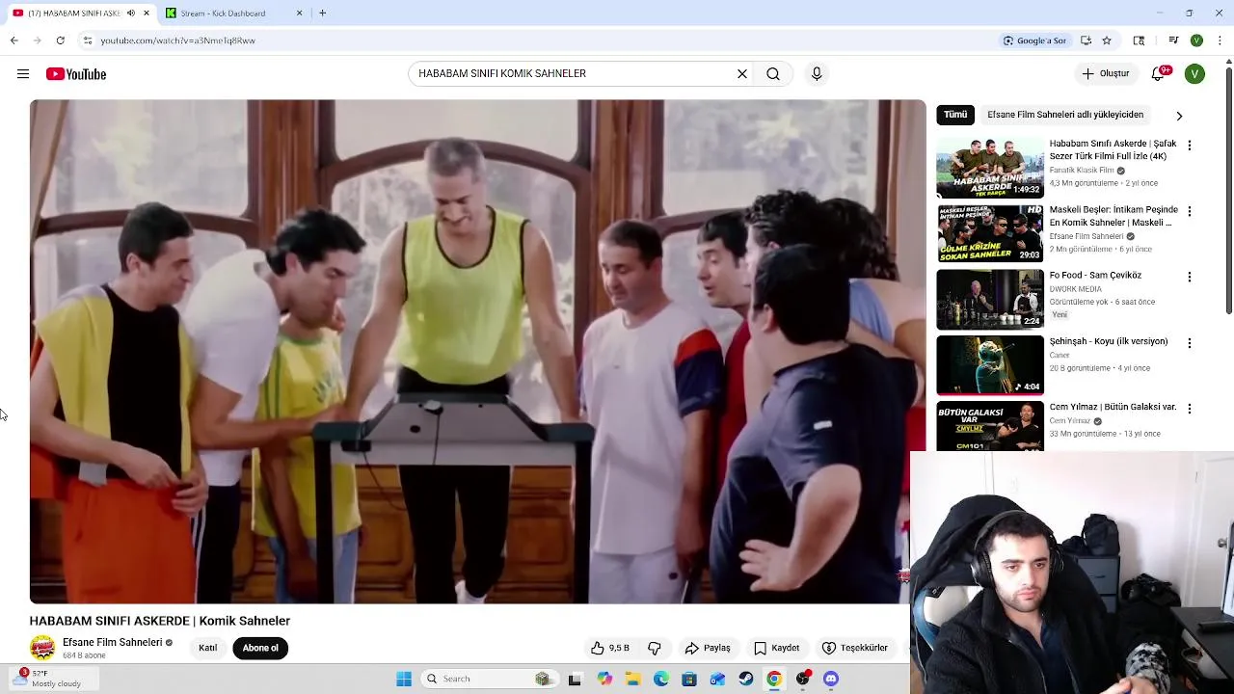This screenshot has width=1234, height=694.
Task: Click Google'a Sor button in address bar
Action: point(1034,40)
